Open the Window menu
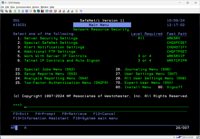200x139 pixels. pyautogui.click(x=44, y=7)
